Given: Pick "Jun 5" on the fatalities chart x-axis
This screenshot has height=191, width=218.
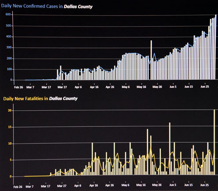Looking at the screenshot, I should click(x=173, y=185).
